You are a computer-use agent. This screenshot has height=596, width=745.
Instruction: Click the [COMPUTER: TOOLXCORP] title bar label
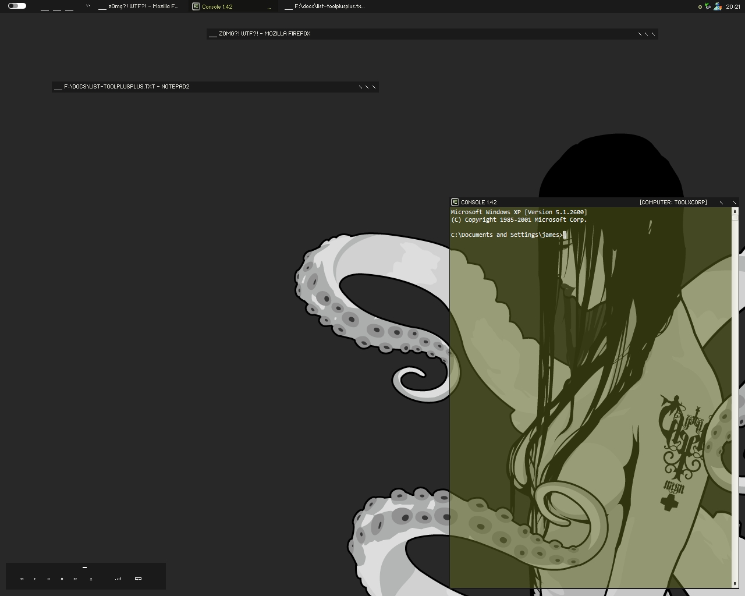click(673, 203)
